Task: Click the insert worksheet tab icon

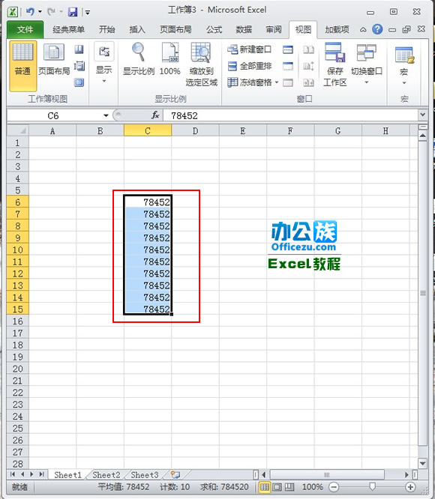Action: [175, 475]
